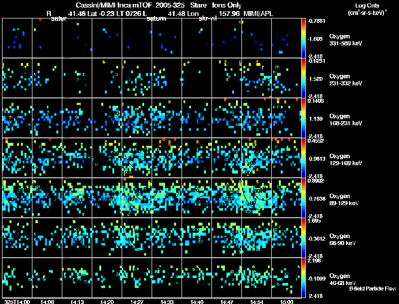Click the MIMI/APL text in header
This screenshot has height=304, width=399.
click(258, 13)
